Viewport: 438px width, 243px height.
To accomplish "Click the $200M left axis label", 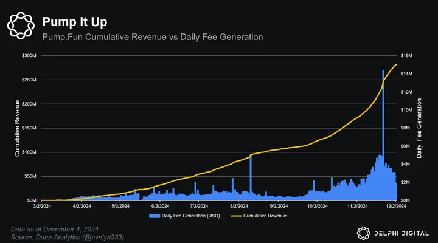I will (29, 104).
